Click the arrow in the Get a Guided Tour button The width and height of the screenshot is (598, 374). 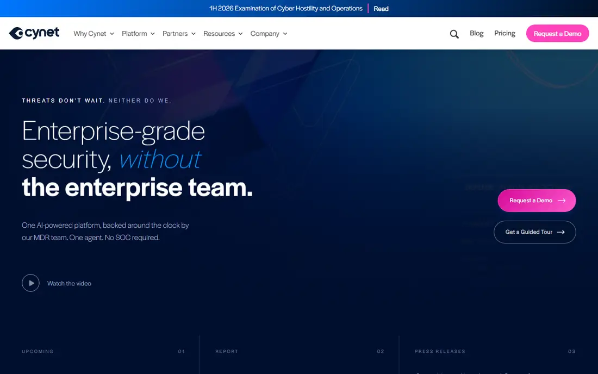(560, 232)
